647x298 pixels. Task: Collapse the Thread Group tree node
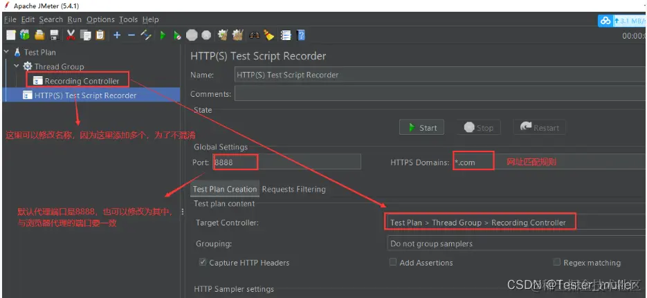click(x=17, y=66)
